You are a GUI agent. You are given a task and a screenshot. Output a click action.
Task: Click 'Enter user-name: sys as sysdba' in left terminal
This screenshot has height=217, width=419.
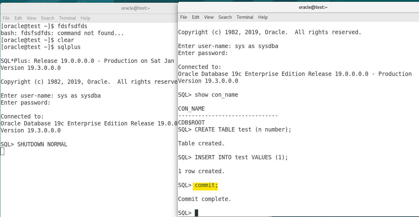click(x=51, y=96)
